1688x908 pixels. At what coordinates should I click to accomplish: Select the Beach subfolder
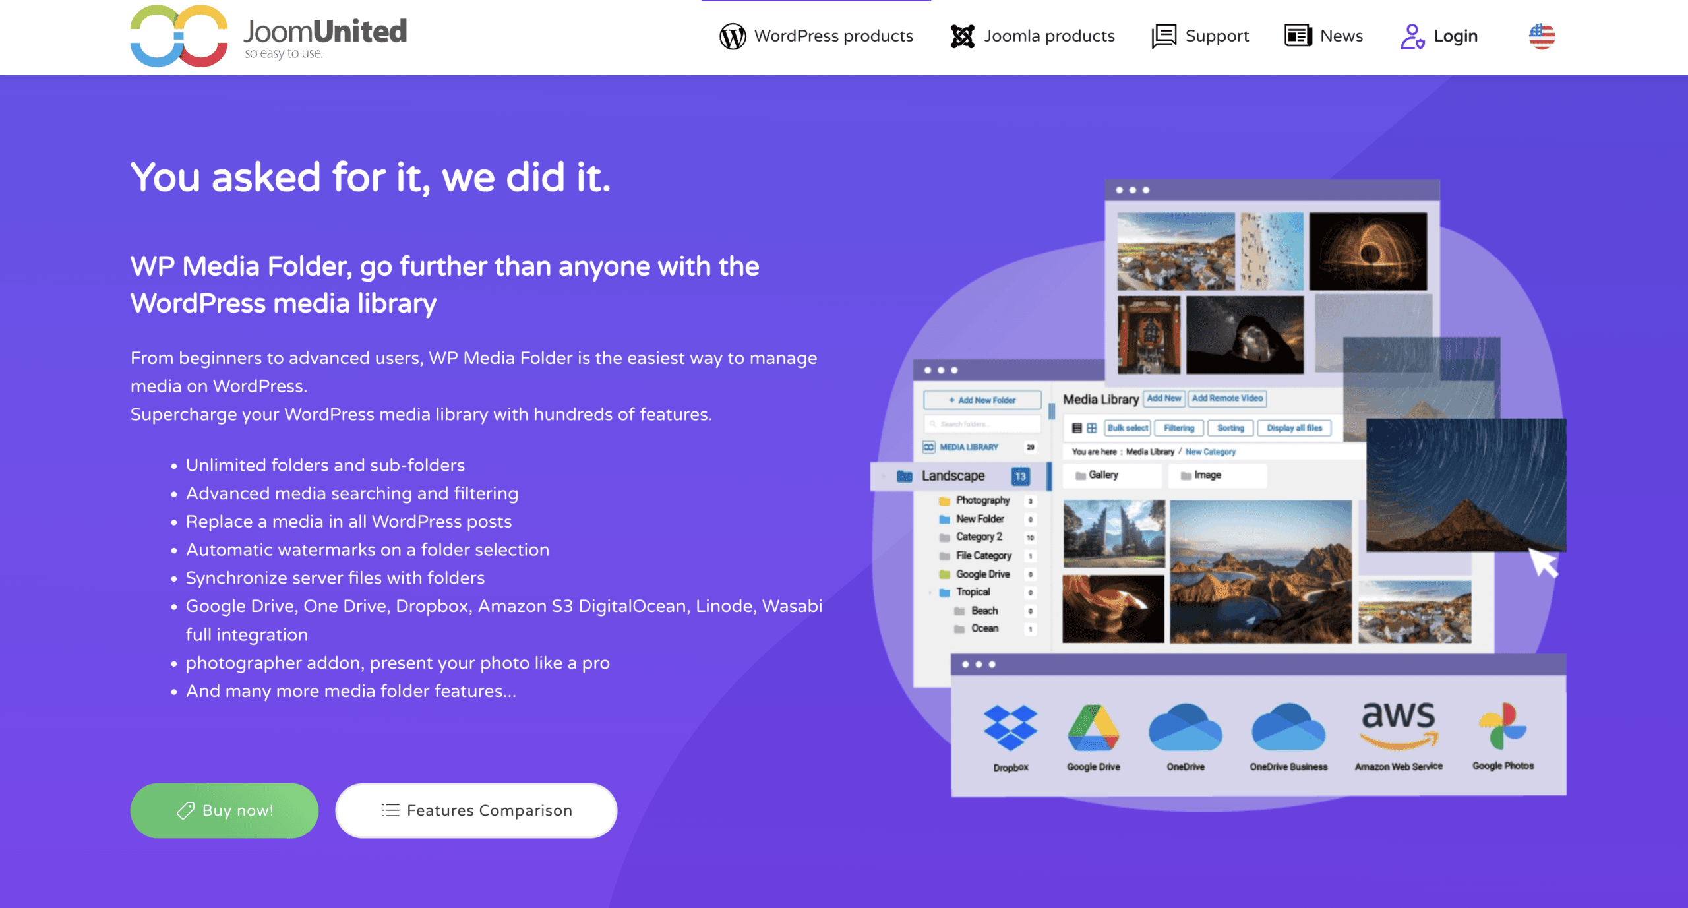tap(984, 611)
